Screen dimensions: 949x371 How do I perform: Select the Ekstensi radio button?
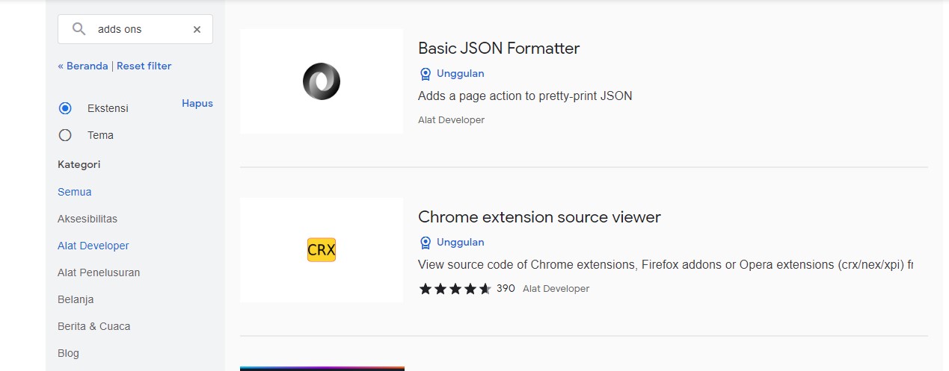pos(65,108)
